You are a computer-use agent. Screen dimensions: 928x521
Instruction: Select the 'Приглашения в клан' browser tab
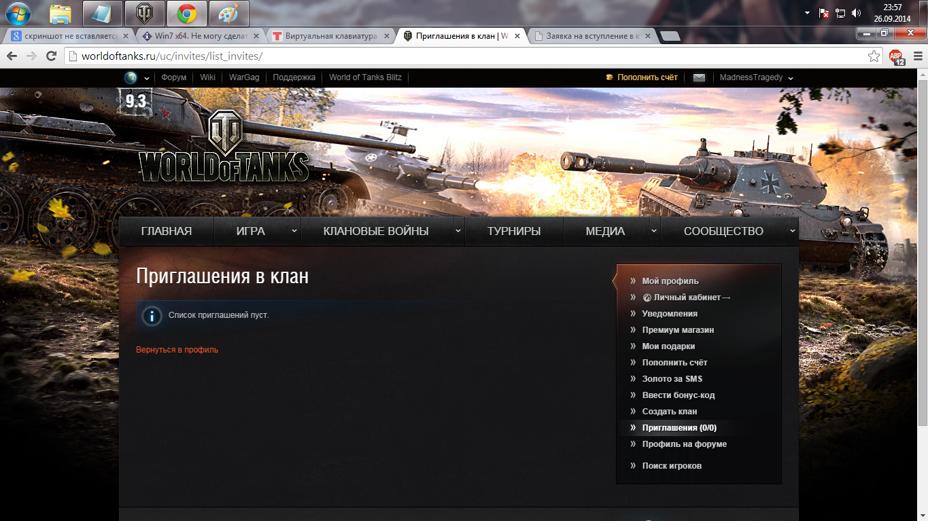point(460,36)
